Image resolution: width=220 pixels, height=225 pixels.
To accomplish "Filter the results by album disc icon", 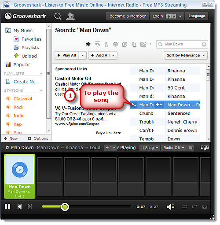I will point(116,44).
